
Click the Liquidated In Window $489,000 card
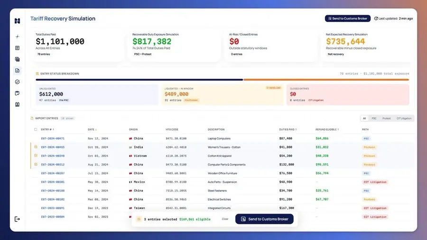pos(222,95)
